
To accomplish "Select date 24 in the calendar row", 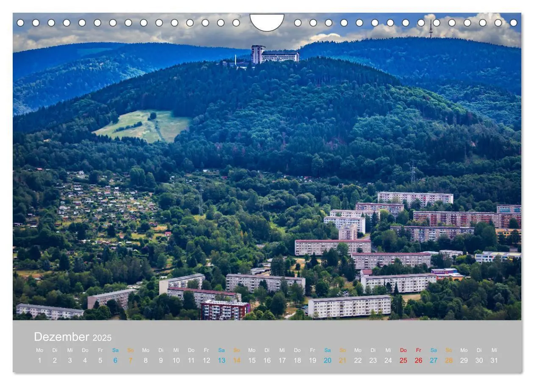I will pos(388,360).
